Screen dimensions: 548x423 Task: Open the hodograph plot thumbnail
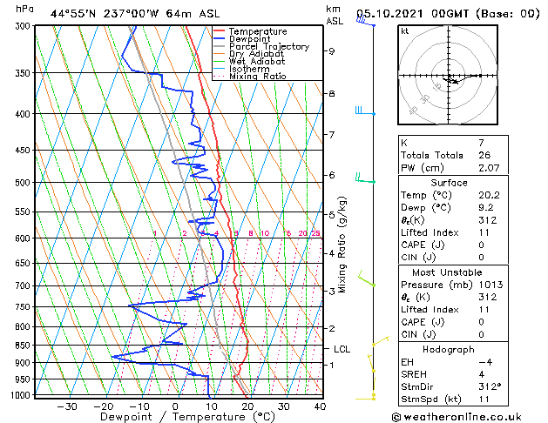click(448, 75)
